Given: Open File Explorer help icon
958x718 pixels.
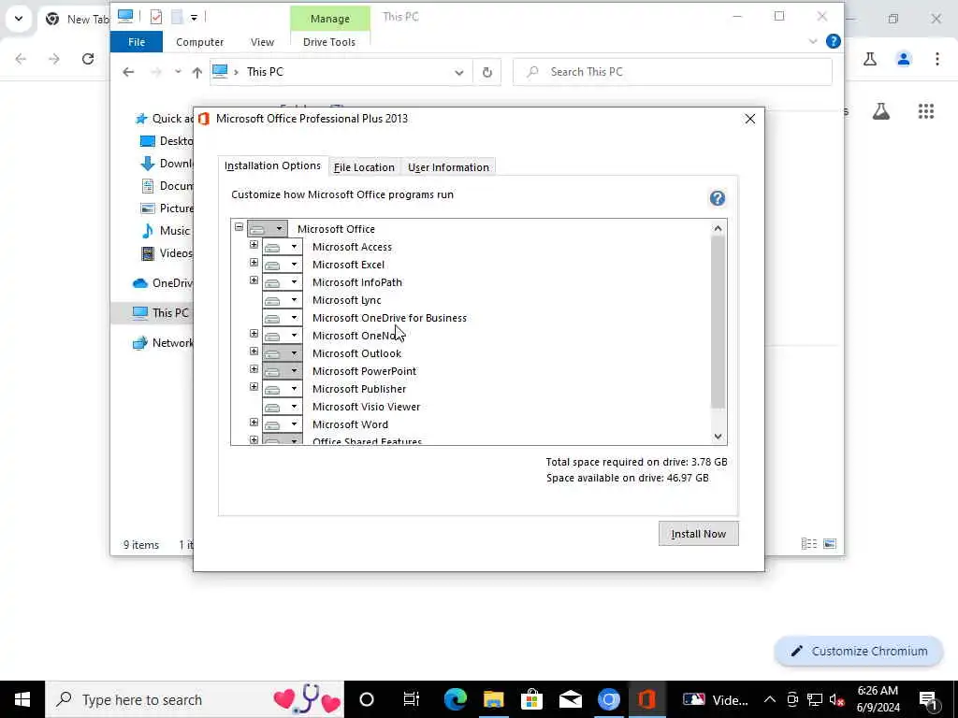Looking at the screenshot, I should click(833, 41).
